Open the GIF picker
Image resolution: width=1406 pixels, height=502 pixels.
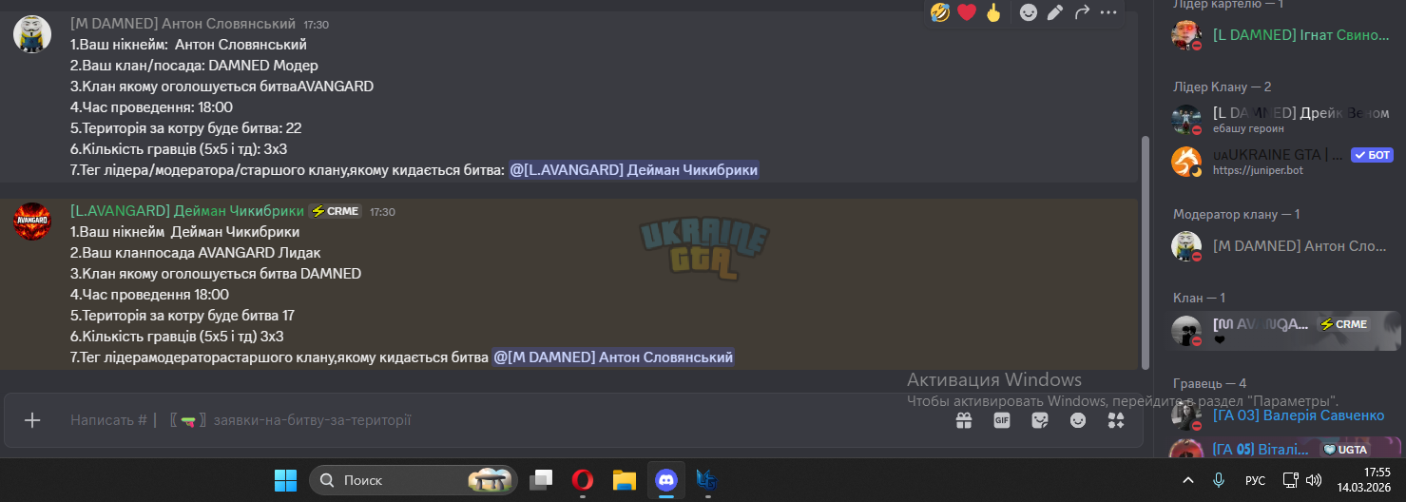tap(1002, 420)
